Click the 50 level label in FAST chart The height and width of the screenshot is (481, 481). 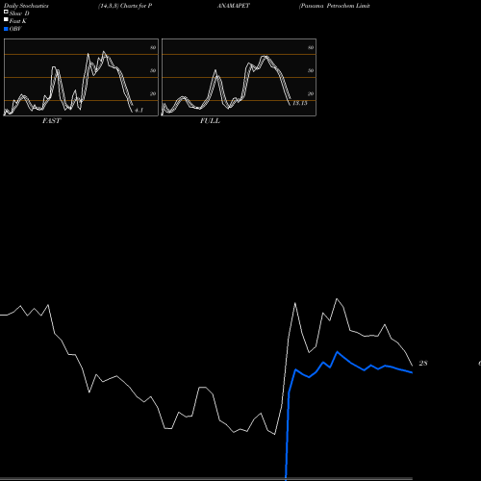153,70
